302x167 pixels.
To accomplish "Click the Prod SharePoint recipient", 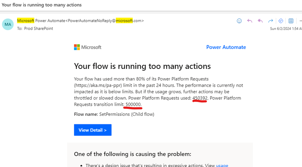I will [38, 28].
